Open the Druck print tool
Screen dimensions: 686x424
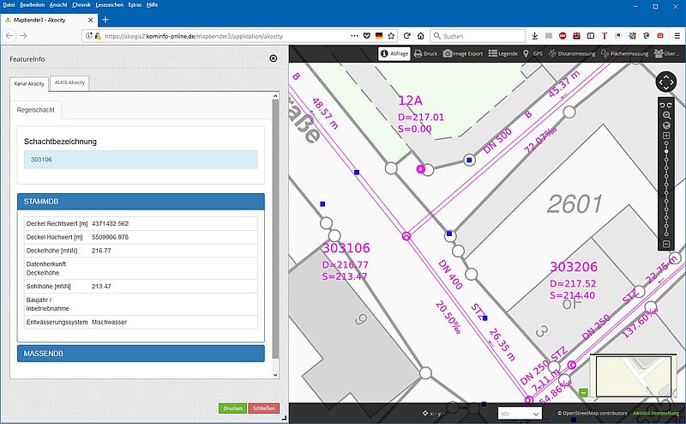[425, 53]
